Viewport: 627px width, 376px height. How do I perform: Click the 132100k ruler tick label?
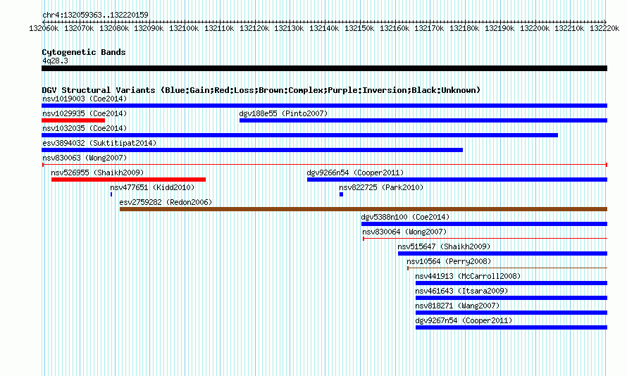point(184,28)
